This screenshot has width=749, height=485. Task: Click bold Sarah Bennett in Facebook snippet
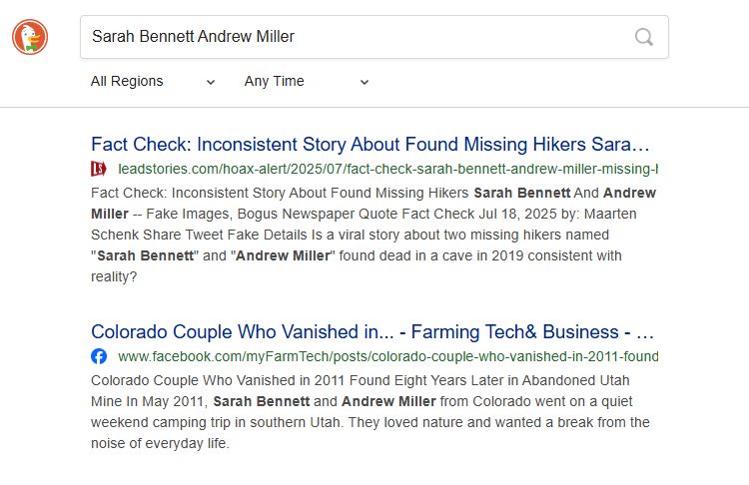point(262,401)
